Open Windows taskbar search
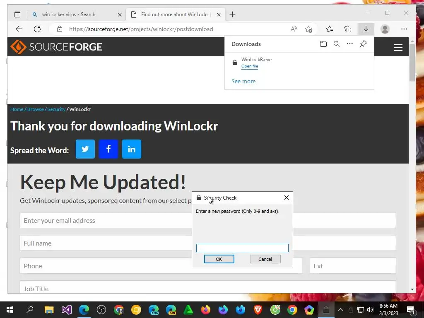The image size is (424, 318). (x=30, y=310)
